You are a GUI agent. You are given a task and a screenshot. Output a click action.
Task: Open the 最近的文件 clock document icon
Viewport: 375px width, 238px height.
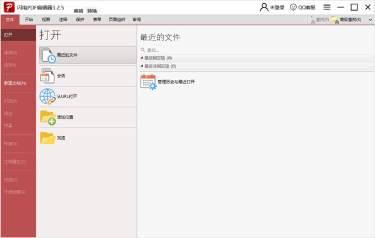pyautogui.click(x=48, y=55)
